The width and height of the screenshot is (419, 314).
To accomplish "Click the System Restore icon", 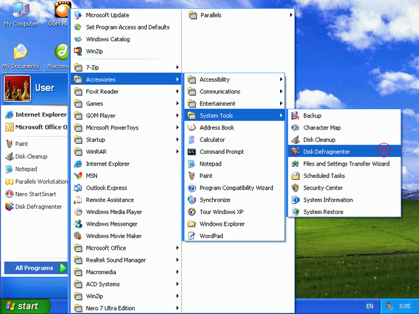I will click(x=295, y=212).
